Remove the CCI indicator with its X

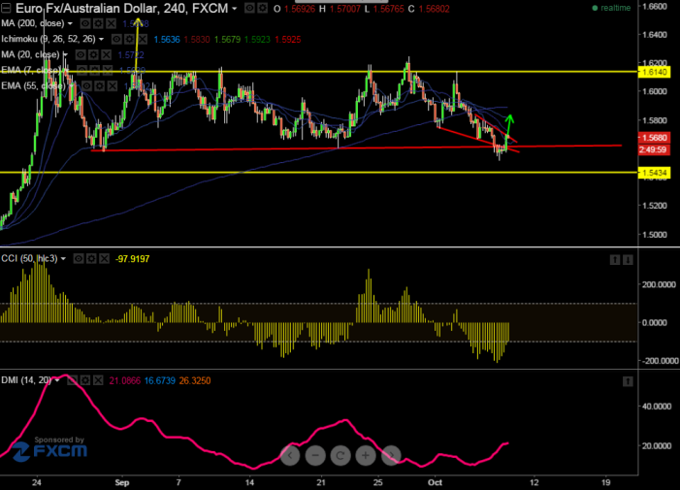coord(104,259)
